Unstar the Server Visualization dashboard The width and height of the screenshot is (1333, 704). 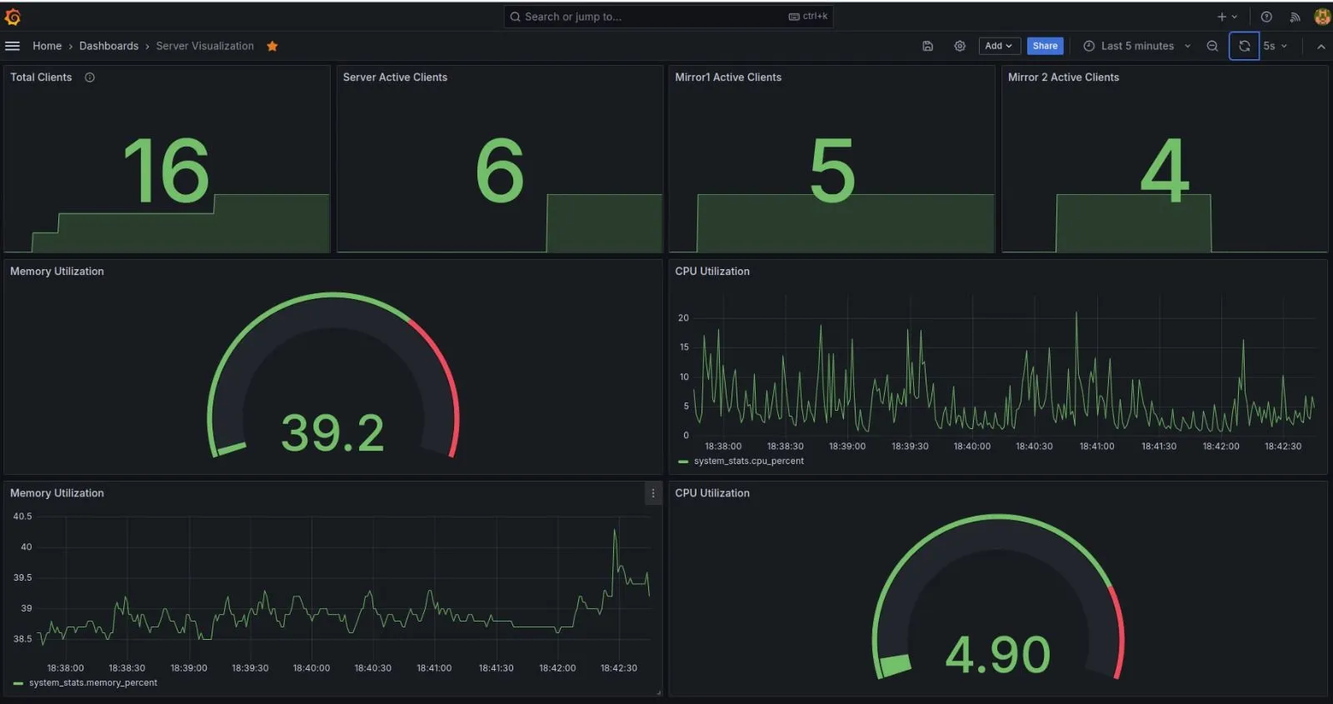coord(272,46)
